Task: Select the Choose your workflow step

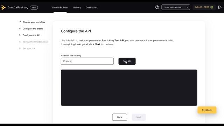Action: 34,22
